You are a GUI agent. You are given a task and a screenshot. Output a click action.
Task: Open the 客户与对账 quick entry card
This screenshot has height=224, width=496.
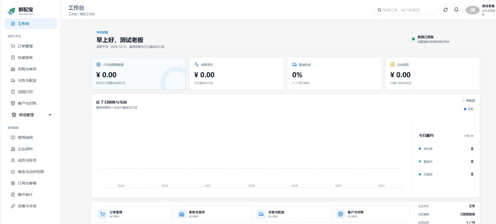[x=371, y=214]
